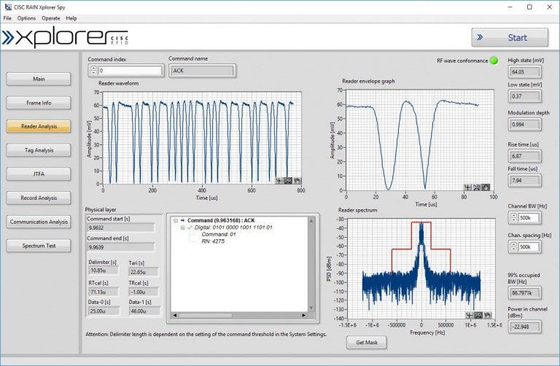Select pan hand tool on Reader spectrum graph
Image resolution: width=560 pixels, height=366 pixels.
tap(487, 315)
